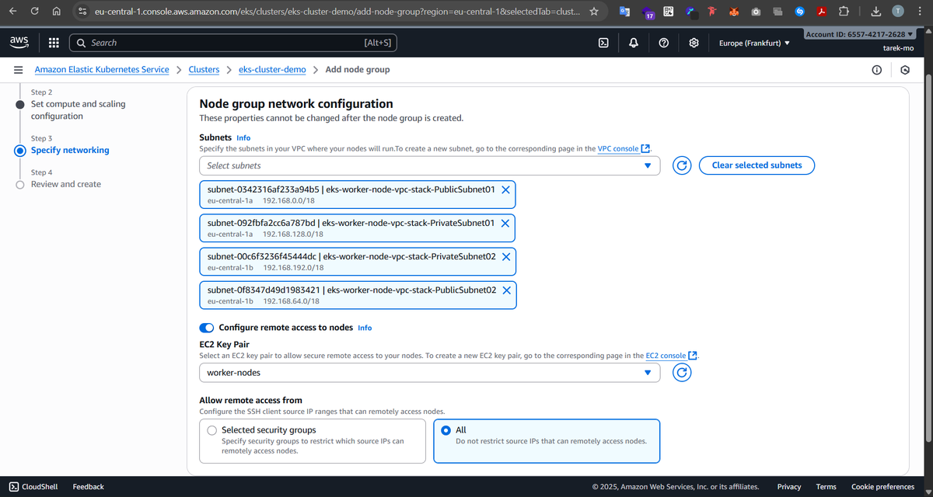The width and height of the screenshot is (933, 497).
Task: Open Google Translate extension icon
Action: (x=625, y=12)
